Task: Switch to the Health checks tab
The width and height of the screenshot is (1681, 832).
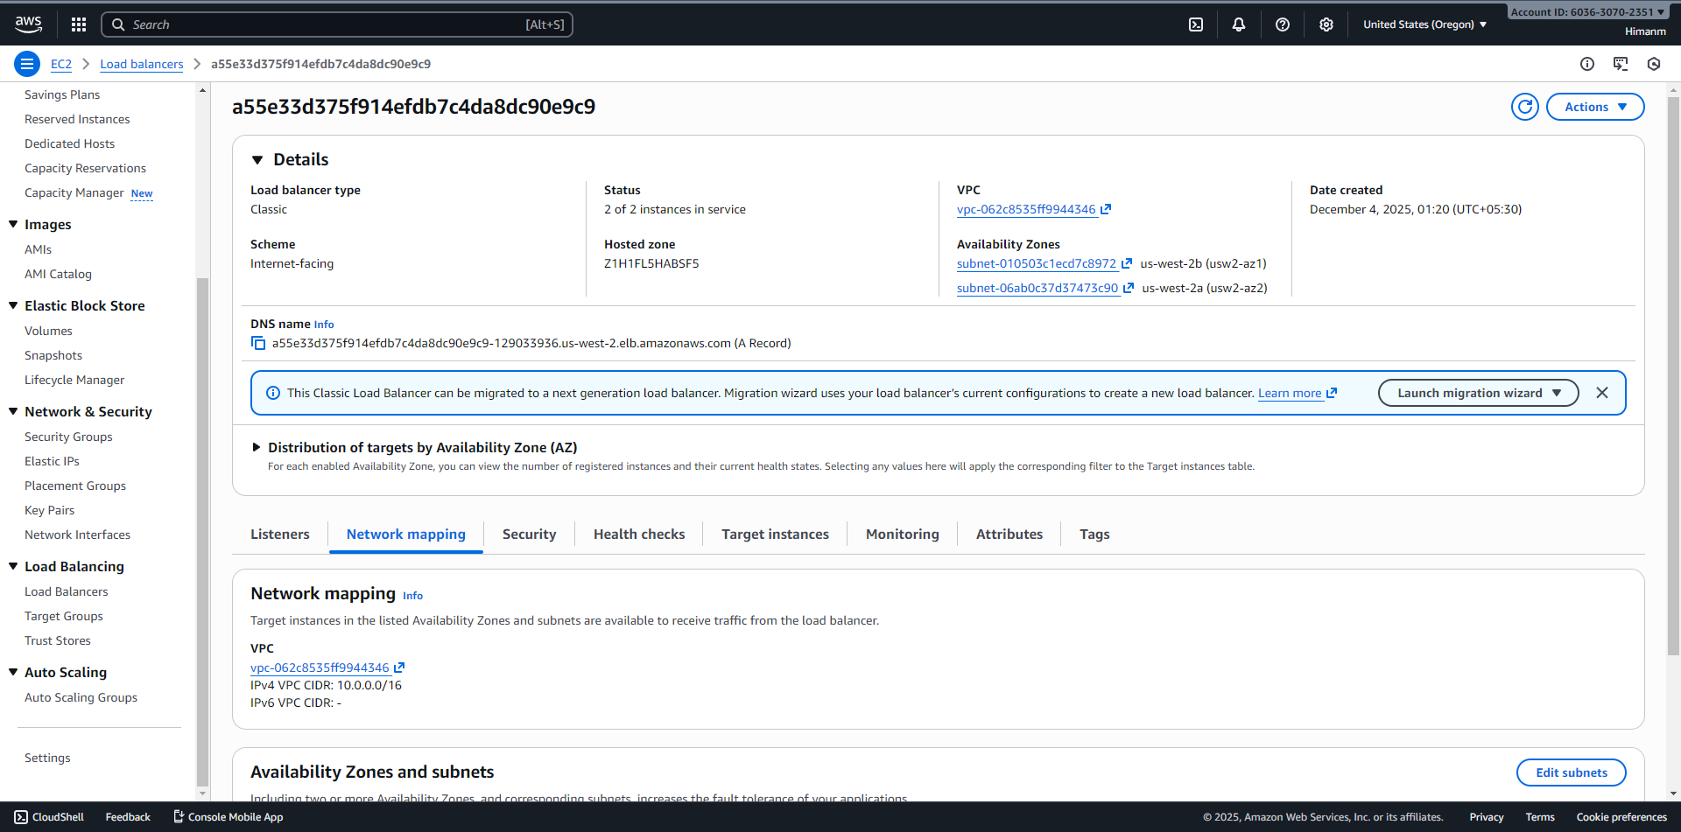Action: click(638, 534)
